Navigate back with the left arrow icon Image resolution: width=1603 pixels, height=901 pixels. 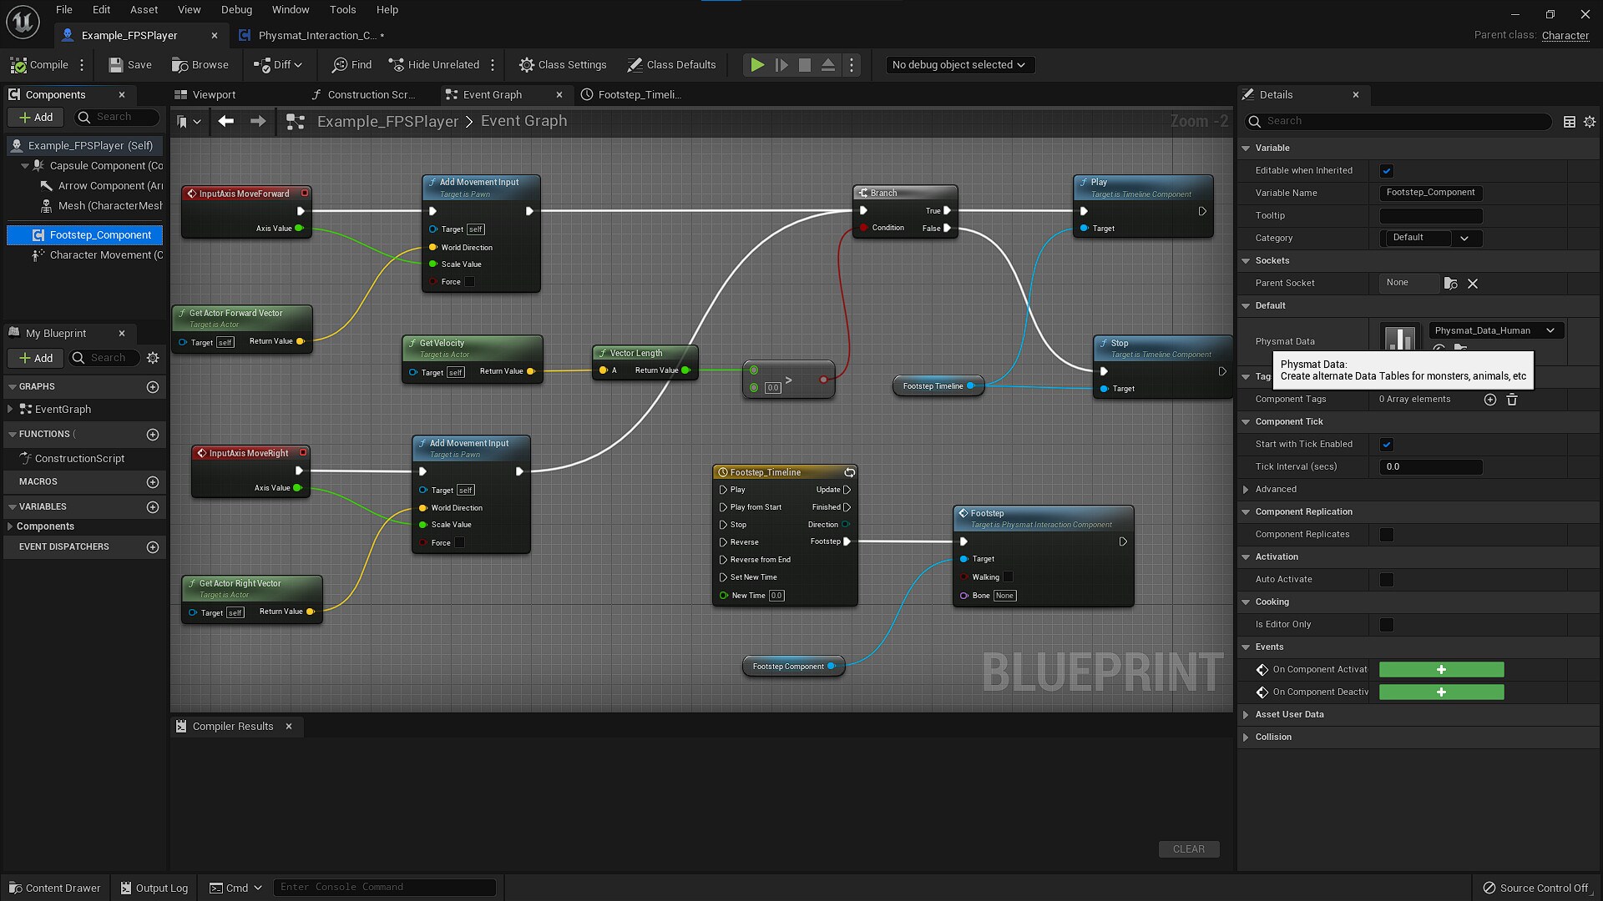[x=225, y=122]
